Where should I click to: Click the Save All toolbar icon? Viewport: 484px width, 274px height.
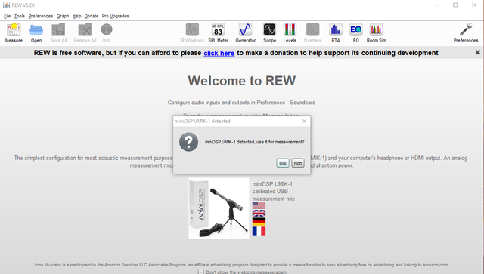tap(58, 32)
